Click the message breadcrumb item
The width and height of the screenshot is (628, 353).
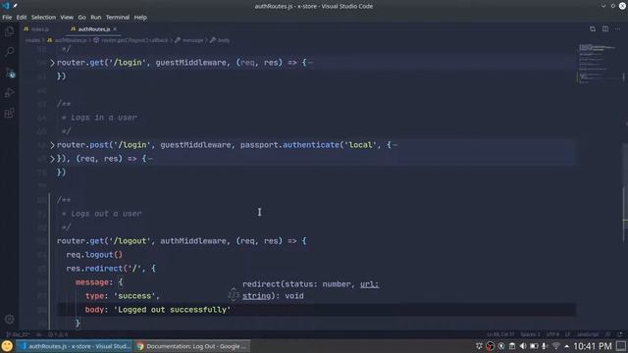point(189,40)
